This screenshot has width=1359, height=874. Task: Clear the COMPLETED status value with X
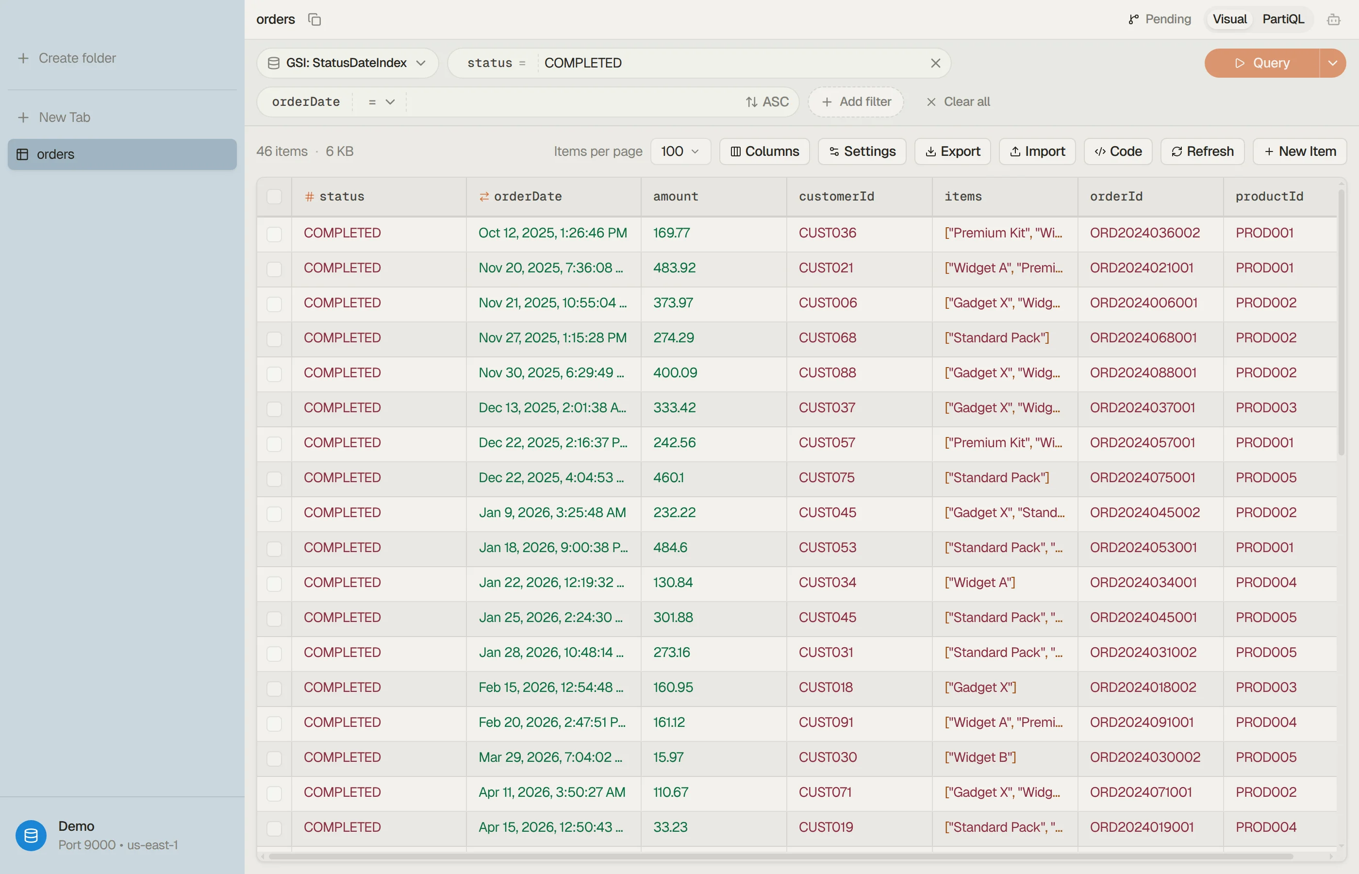[935, 63]
